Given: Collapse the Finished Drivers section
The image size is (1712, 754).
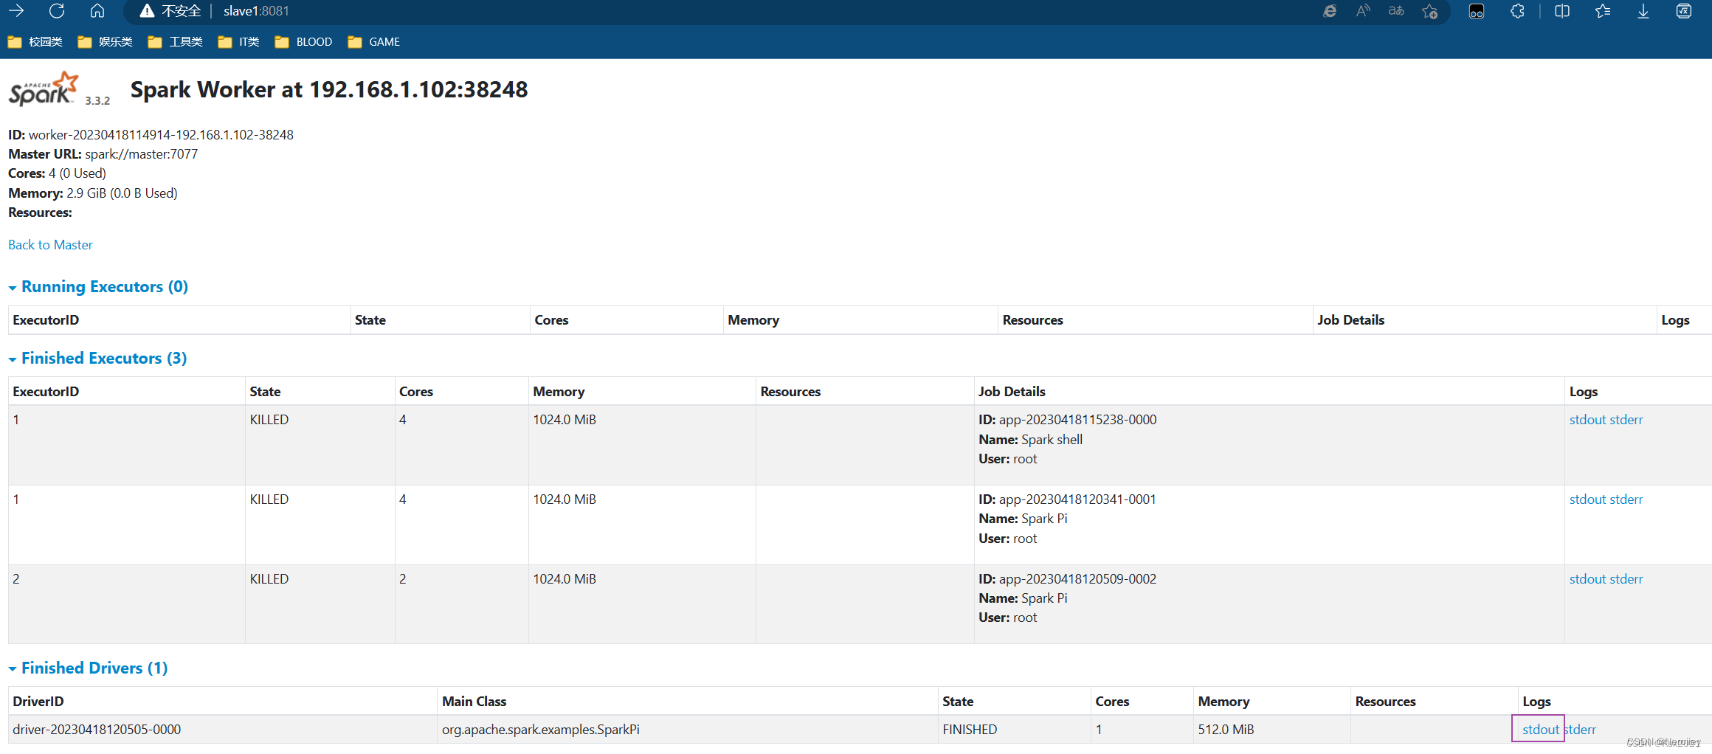Looking at the screenshot, I should click(x=88, y=668).
